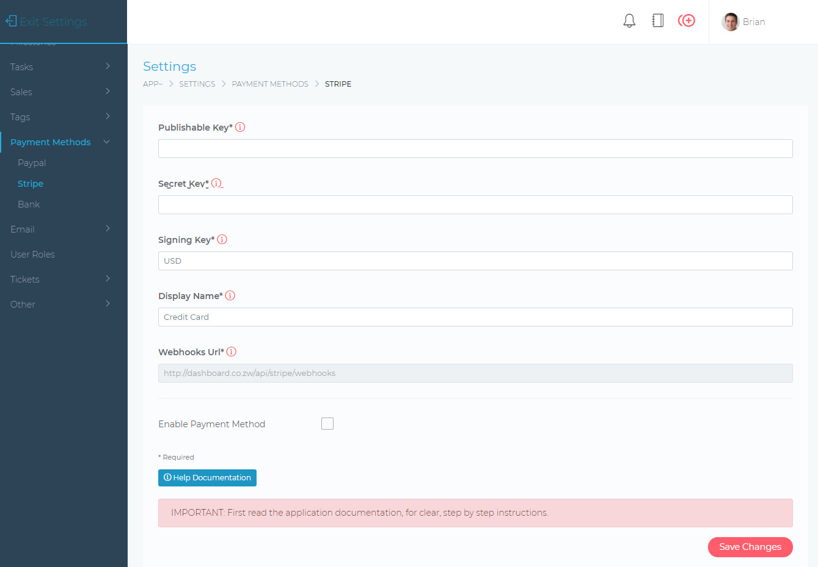This screenshot has height=567, width=818.
Task: Click the info icon beside Signing Key
Action: point(222,239)
